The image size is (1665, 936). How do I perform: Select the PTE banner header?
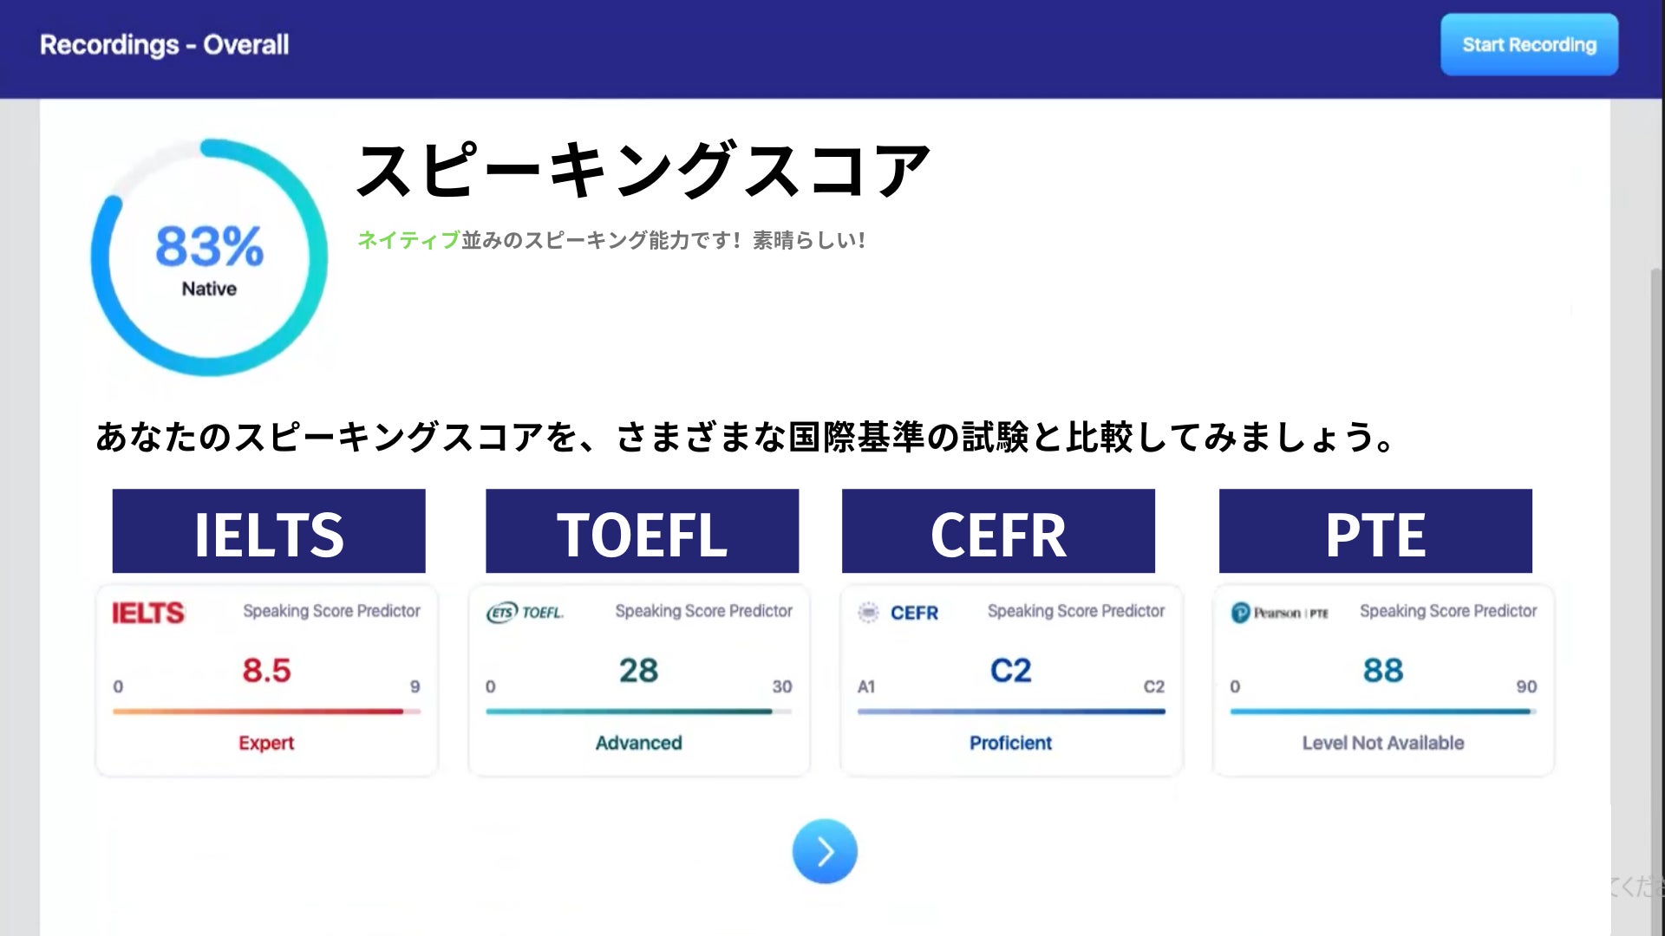pyautogui.click(x=1375, y=531)
